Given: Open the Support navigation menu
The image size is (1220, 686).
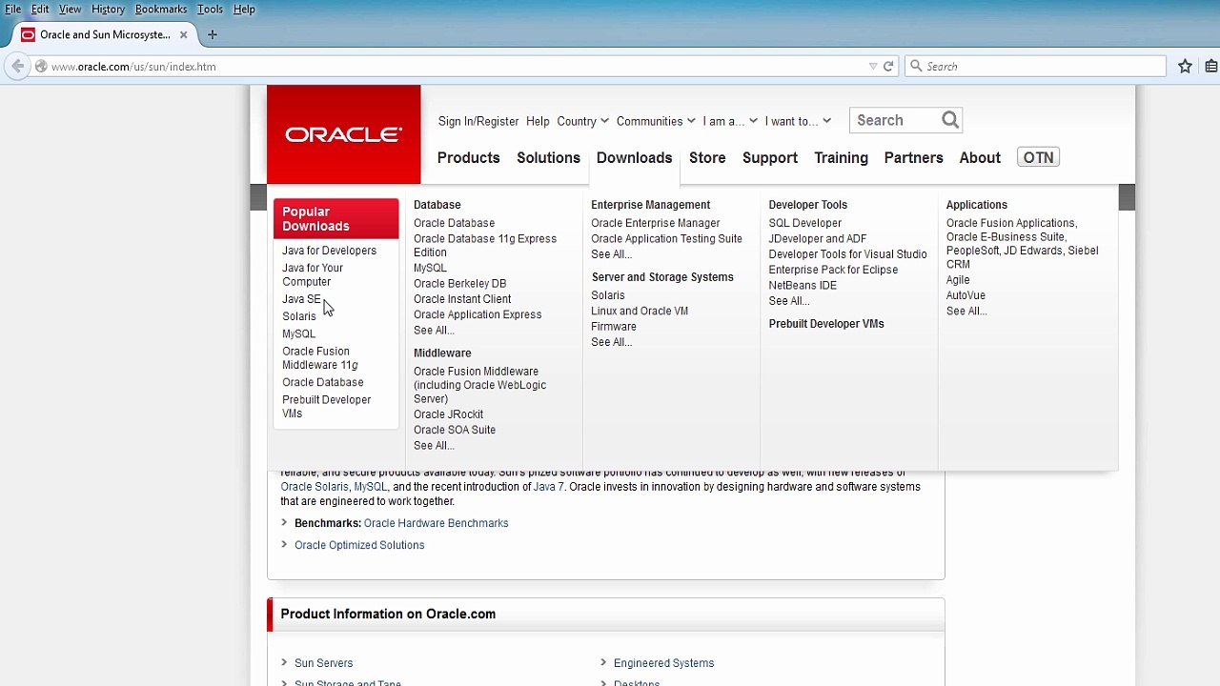Looking at the screenshot, I should click(770, 158).
